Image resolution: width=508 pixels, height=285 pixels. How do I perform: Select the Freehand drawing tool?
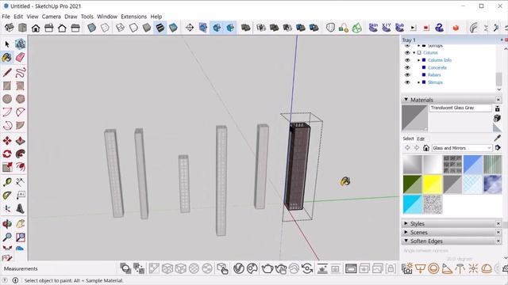20,72
